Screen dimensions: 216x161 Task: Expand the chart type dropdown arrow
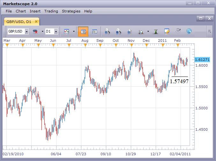coord(74,31)
